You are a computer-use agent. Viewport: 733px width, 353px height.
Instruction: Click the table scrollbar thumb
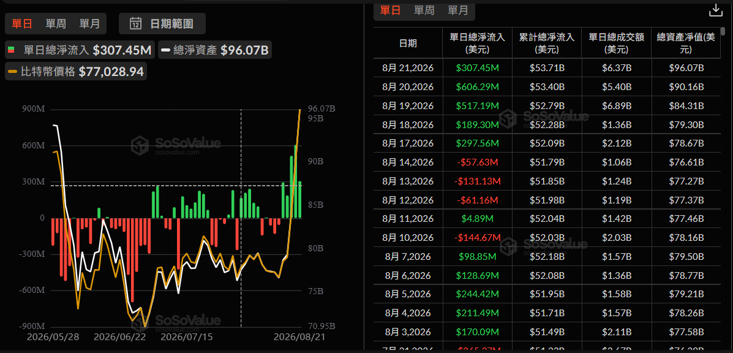(723, 32)
